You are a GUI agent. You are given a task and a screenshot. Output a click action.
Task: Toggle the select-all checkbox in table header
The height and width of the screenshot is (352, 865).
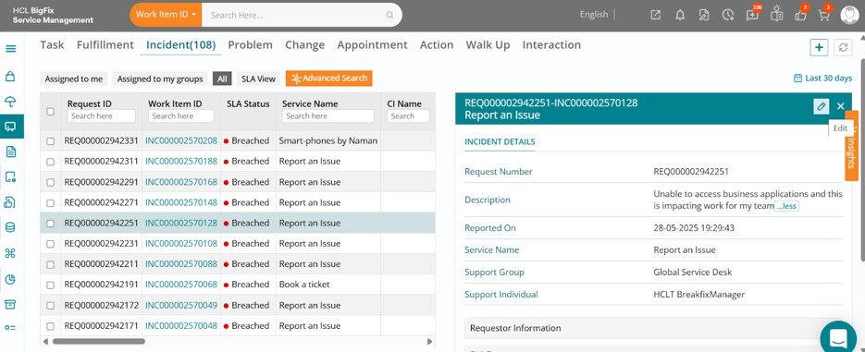[x=50, y=111]
